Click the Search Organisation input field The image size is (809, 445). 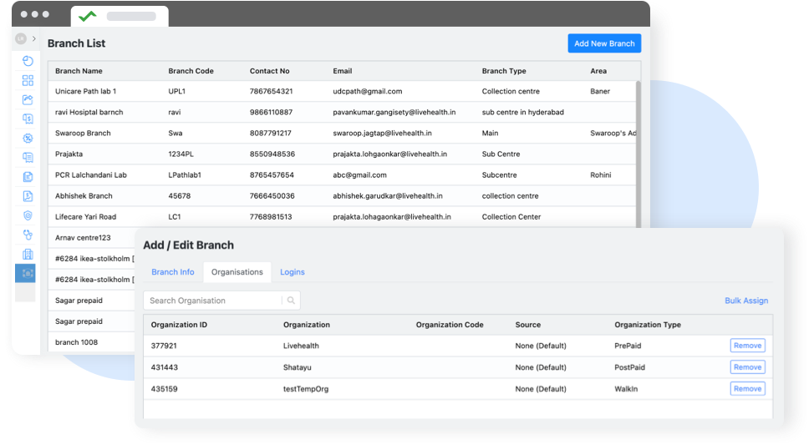[x=212, y=301]
